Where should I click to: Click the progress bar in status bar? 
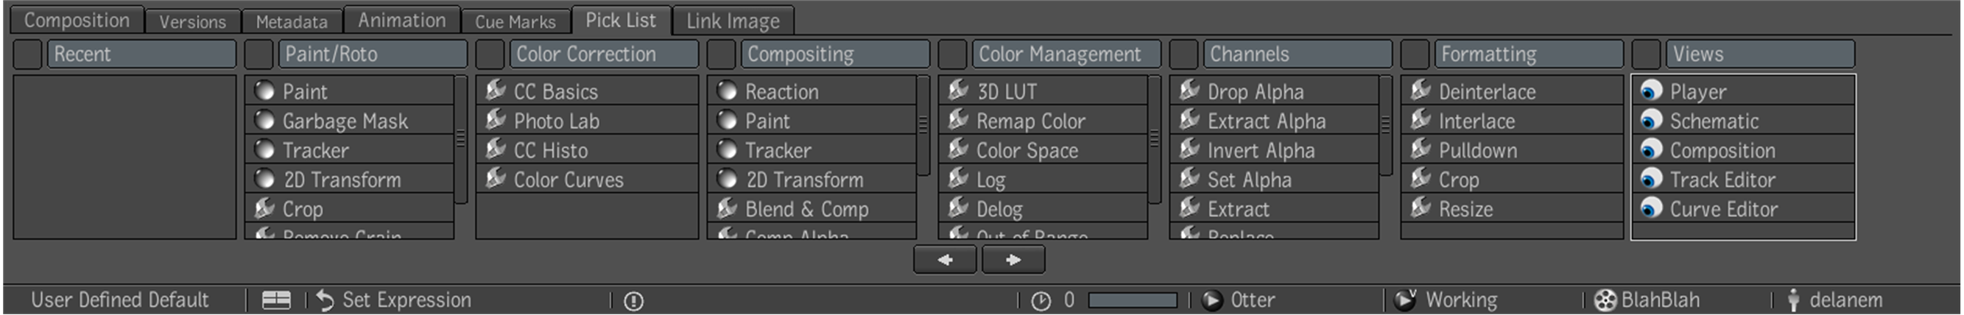[1132, 300]
